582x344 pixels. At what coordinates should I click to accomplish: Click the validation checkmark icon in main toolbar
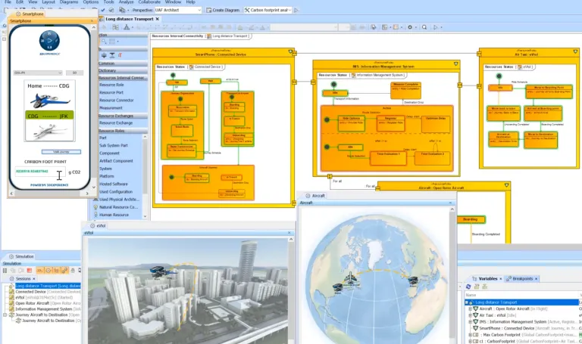tap(103, 10)
